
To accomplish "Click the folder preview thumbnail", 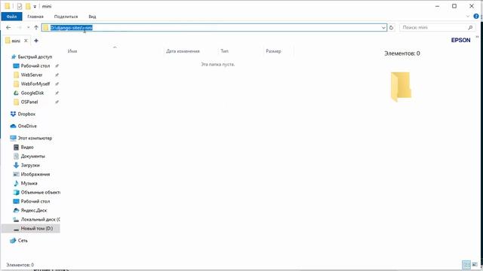I will click(401, 87).
